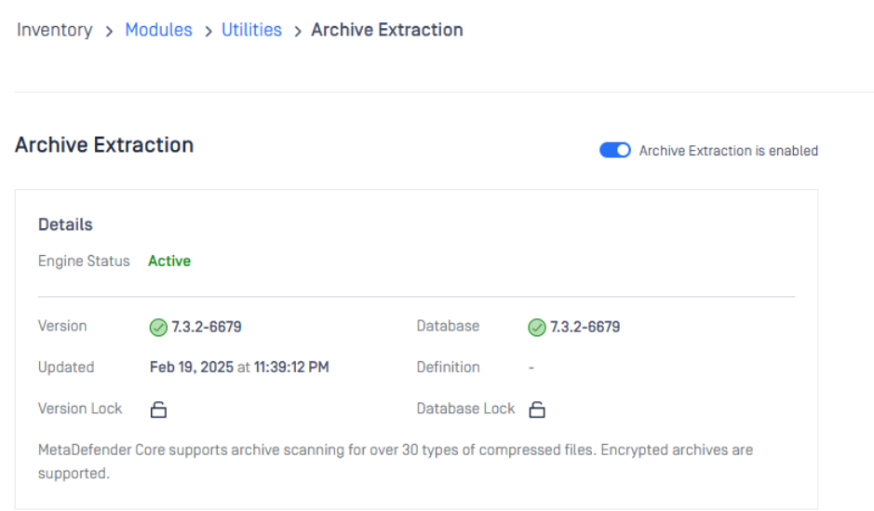This screenshot has width=874, height=511.
Task: Click the Database Lock label
Action: click(x=465, y=409)
